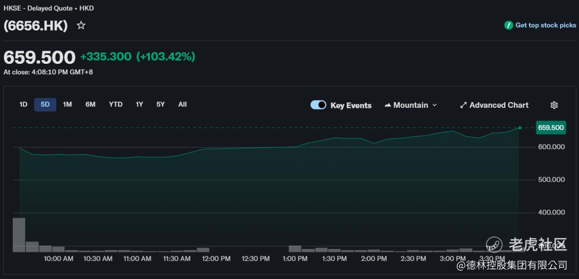Choose the 1Y time range

coord(139,105)
